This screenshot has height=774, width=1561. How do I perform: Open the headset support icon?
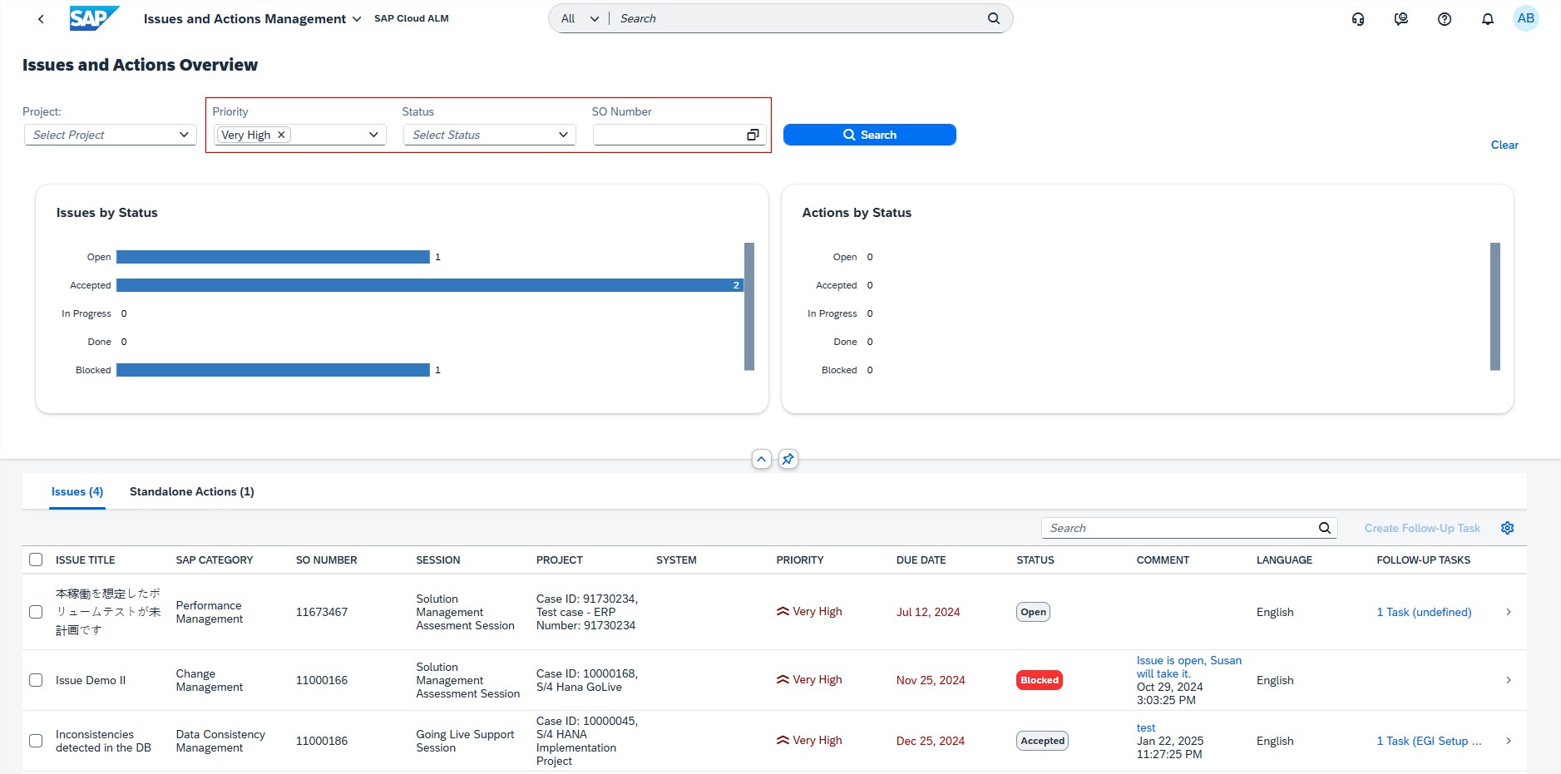tap(1358, 19)
